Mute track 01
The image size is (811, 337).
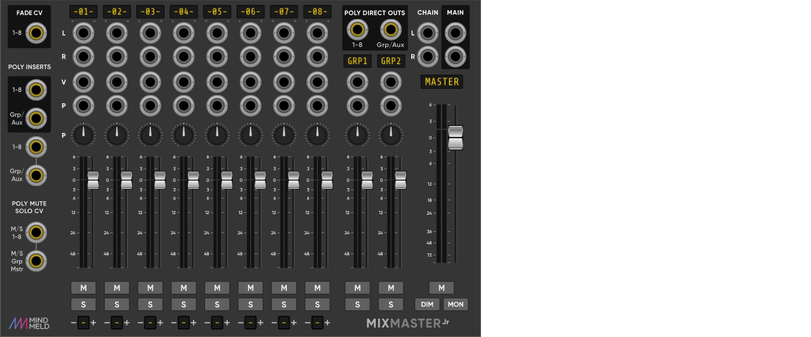84,288
